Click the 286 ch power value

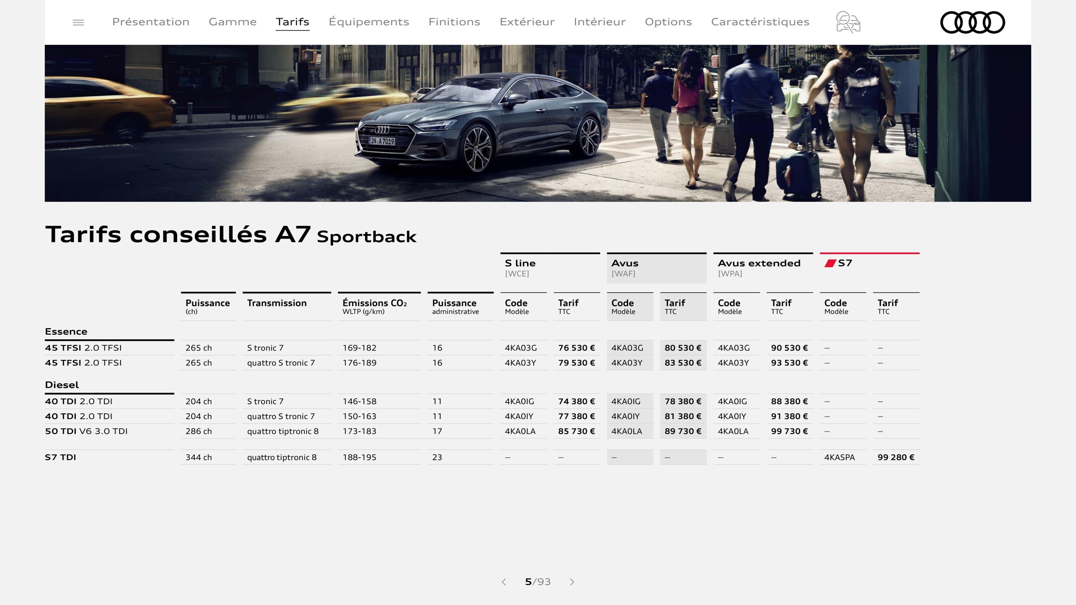(199, 432)
